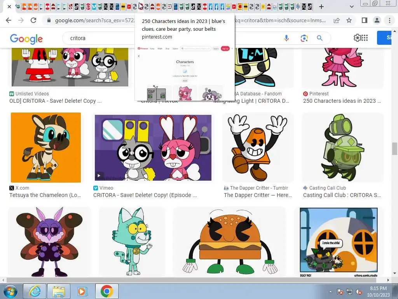Open the Vimeo bunny video thumbnail
This screenshot has width=398, height=299.
(x=153, y=148)
